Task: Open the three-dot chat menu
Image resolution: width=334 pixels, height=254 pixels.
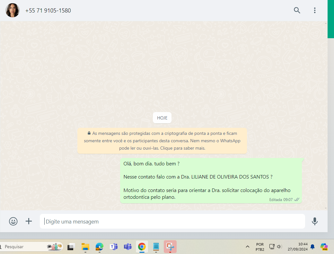Action: point(315,10)
